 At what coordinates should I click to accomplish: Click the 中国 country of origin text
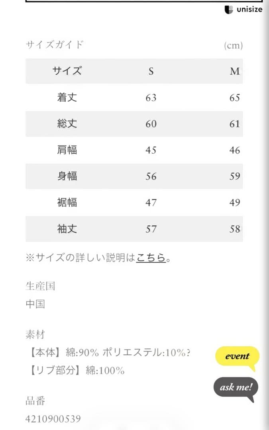(x=35, y=305)
